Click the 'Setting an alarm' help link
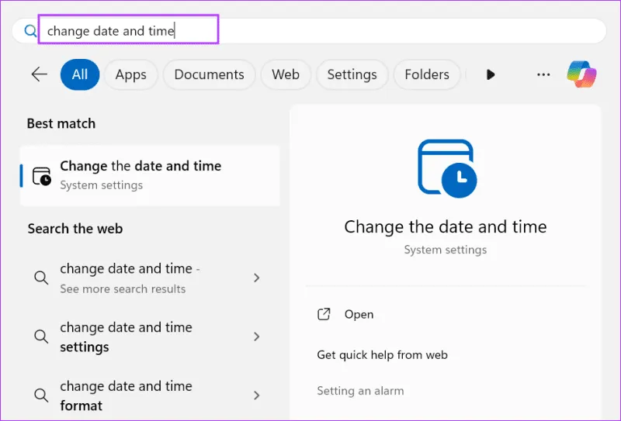Image resolution: width=621 pixels, height=421 pixels. pos(360,391)
